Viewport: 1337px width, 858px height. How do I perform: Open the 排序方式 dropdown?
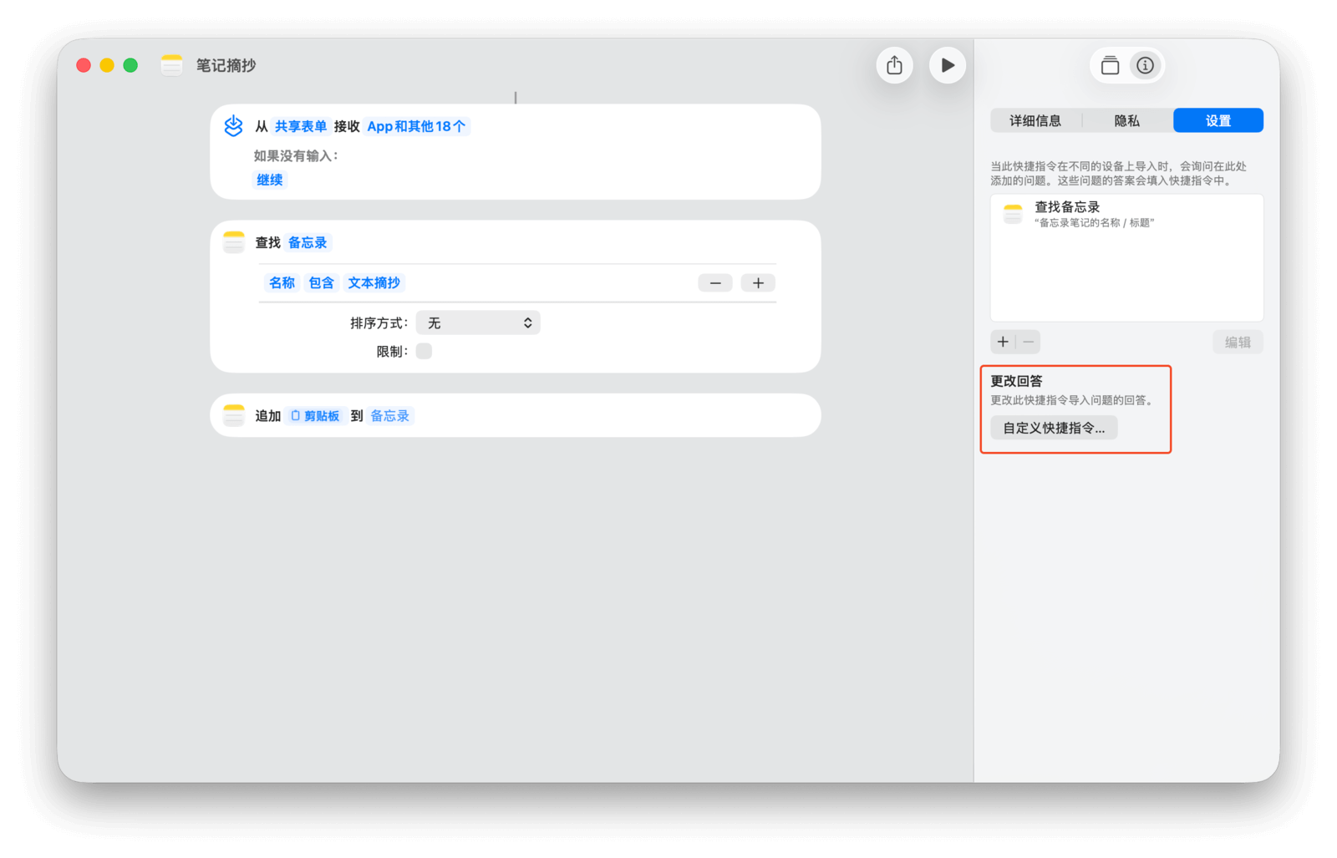point(478,323)
